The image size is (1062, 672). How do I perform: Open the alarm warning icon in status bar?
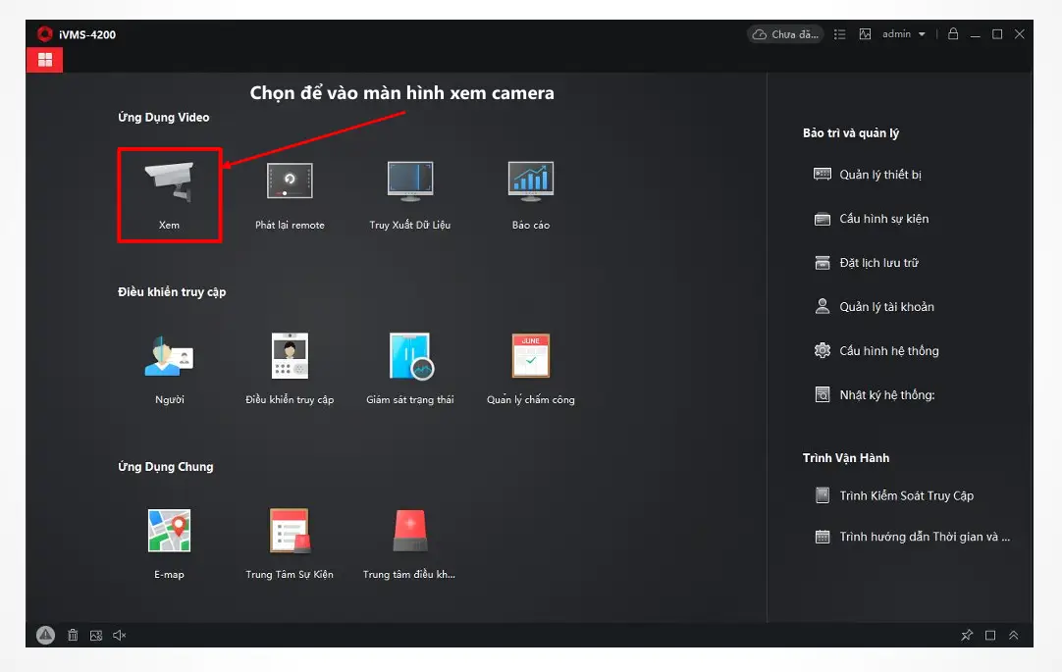pos(45,636)
